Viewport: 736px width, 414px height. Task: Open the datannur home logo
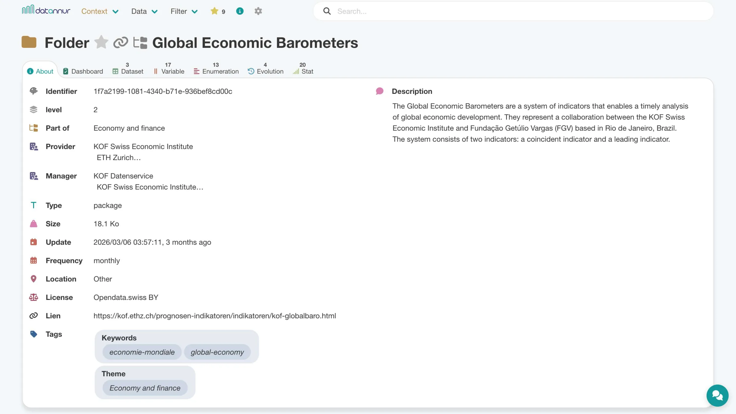tap(46, 10)
